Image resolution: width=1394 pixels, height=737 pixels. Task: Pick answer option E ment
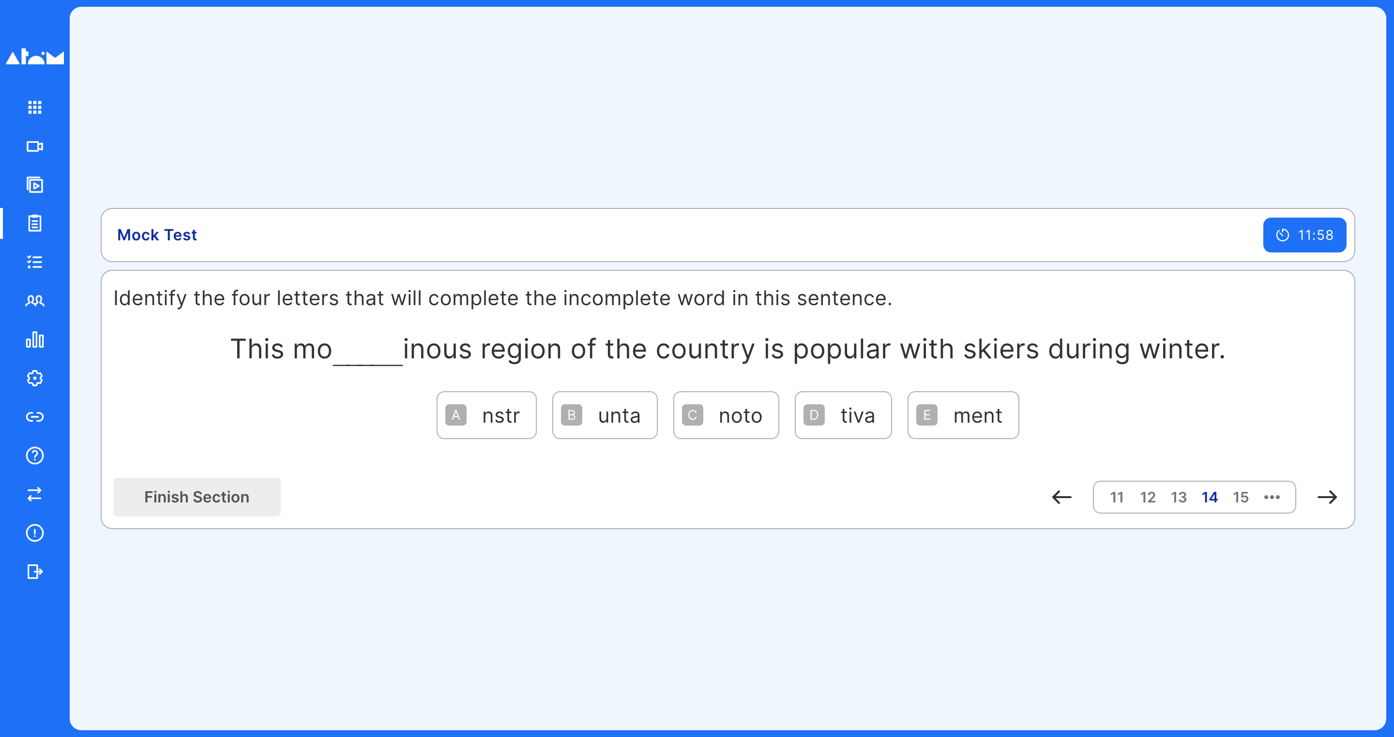[963, 415]
